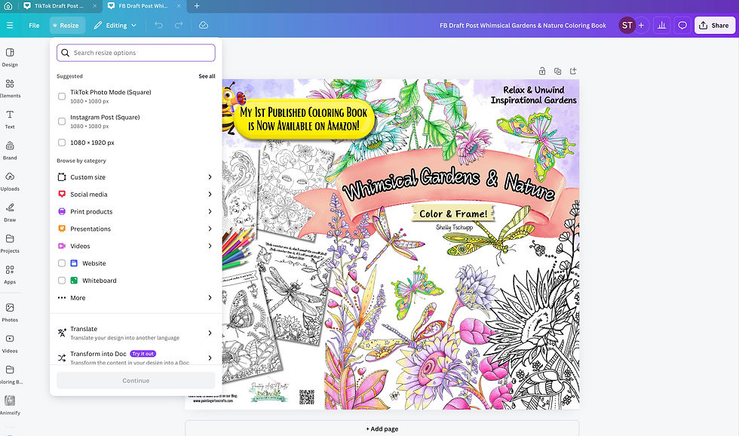739x436 pixels.
Task: Open the hamburger main menu
Action: pos(10,26)
